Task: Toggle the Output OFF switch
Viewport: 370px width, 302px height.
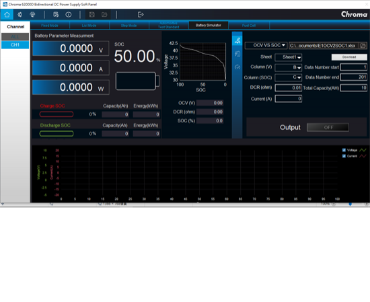Action: (328, 127)
